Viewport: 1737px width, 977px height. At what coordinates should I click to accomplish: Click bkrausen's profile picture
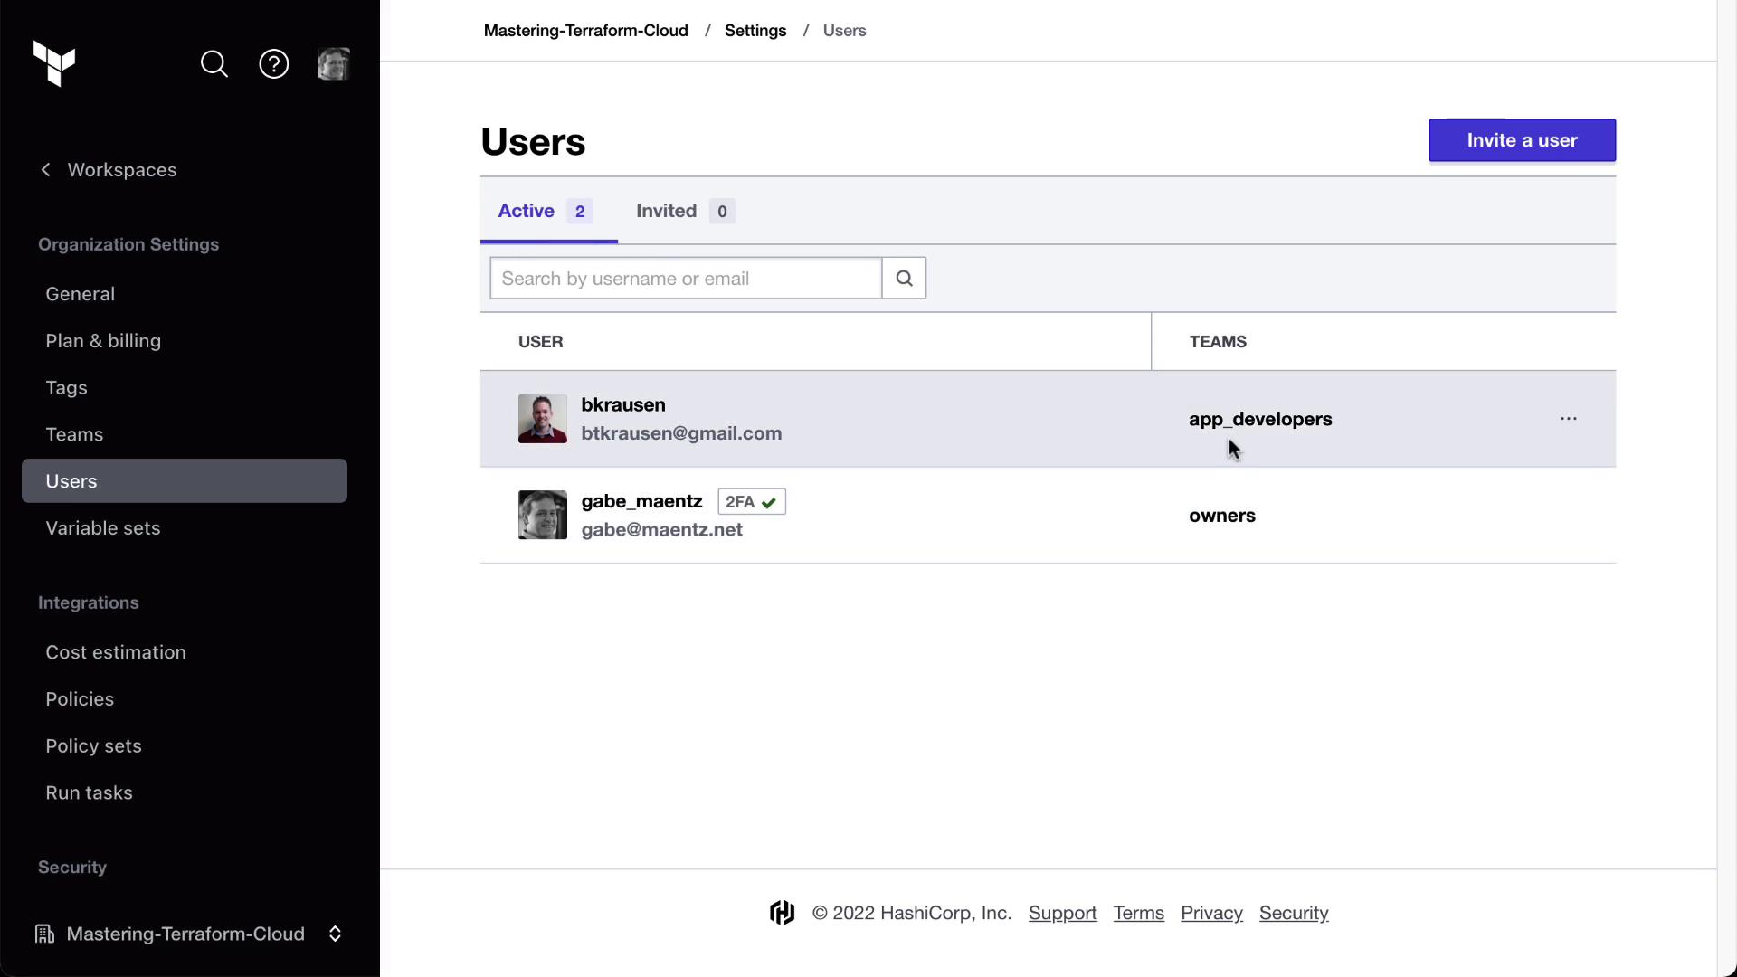click(543, 419)
